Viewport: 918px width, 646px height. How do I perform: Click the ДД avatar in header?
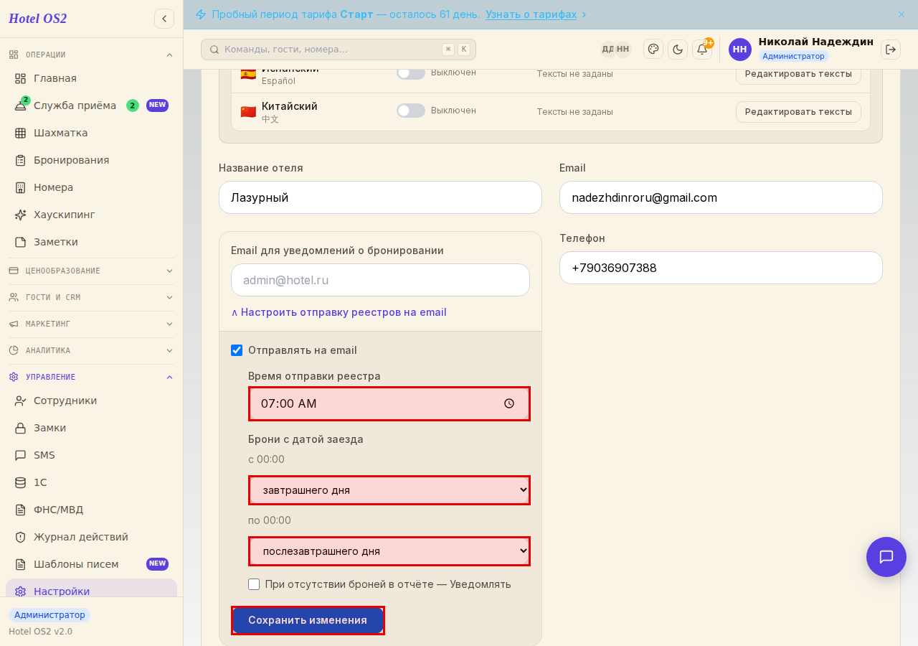pos(607,49)
